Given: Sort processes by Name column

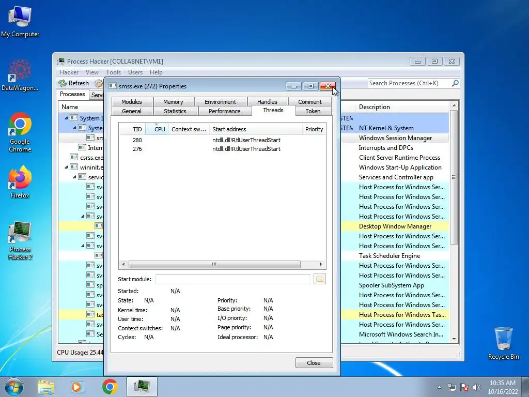Looking at the screenshot, I should click(81, 107).
